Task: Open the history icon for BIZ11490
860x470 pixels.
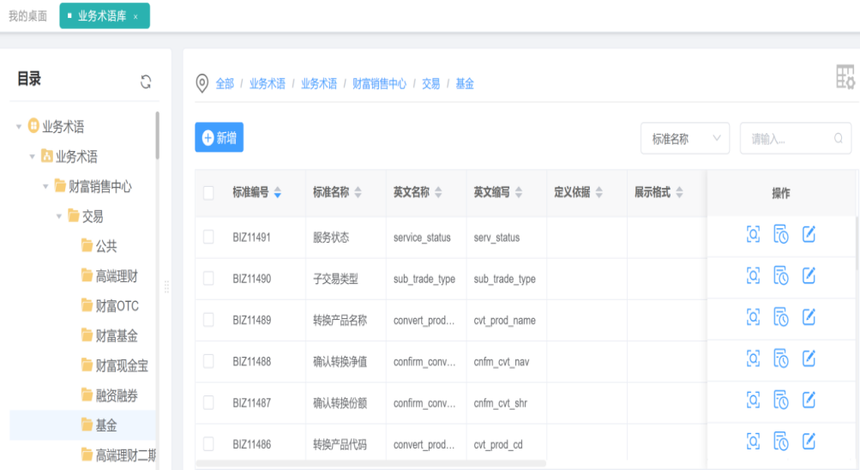Action: (780, 276)
